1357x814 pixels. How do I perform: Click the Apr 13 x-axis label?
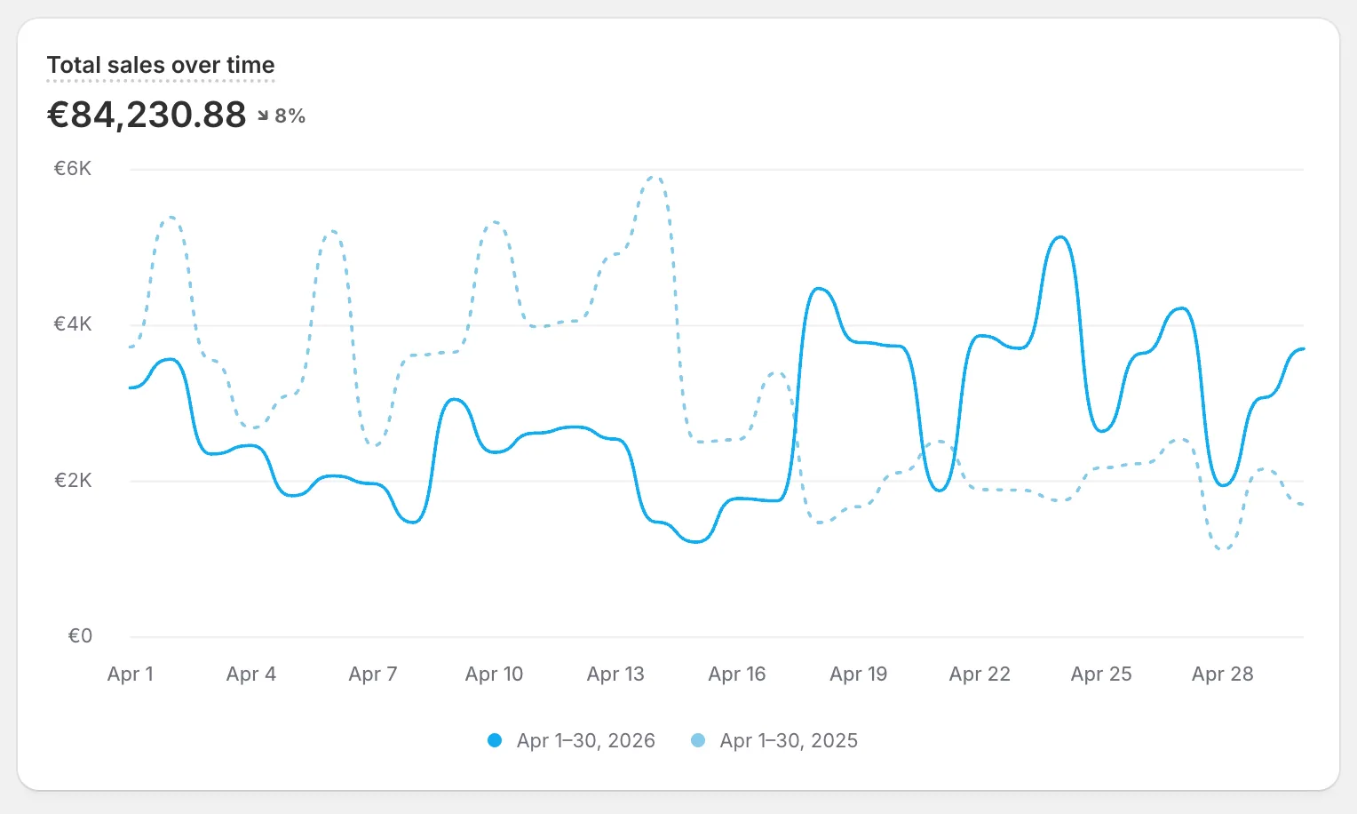click(615, 674)
